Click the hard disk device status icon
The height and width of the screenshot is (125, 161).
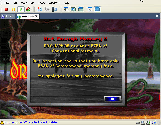tap(138, 123)
